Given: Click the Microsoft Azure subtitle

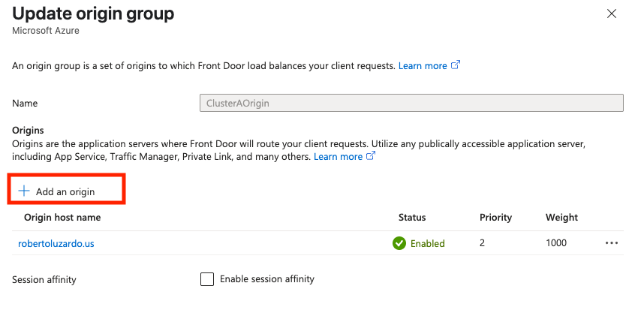Looking at the screenshot, I should [46, 31].
